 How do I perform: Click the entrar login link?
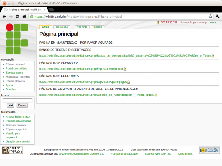(213, 23)
